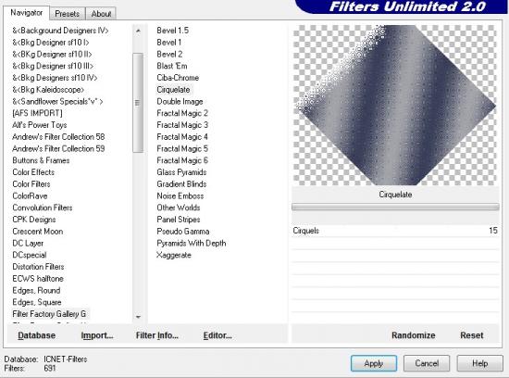This screenshot has height=378, width=509.
Task: Click the Cancel button
Action: [x=427, y=363]
